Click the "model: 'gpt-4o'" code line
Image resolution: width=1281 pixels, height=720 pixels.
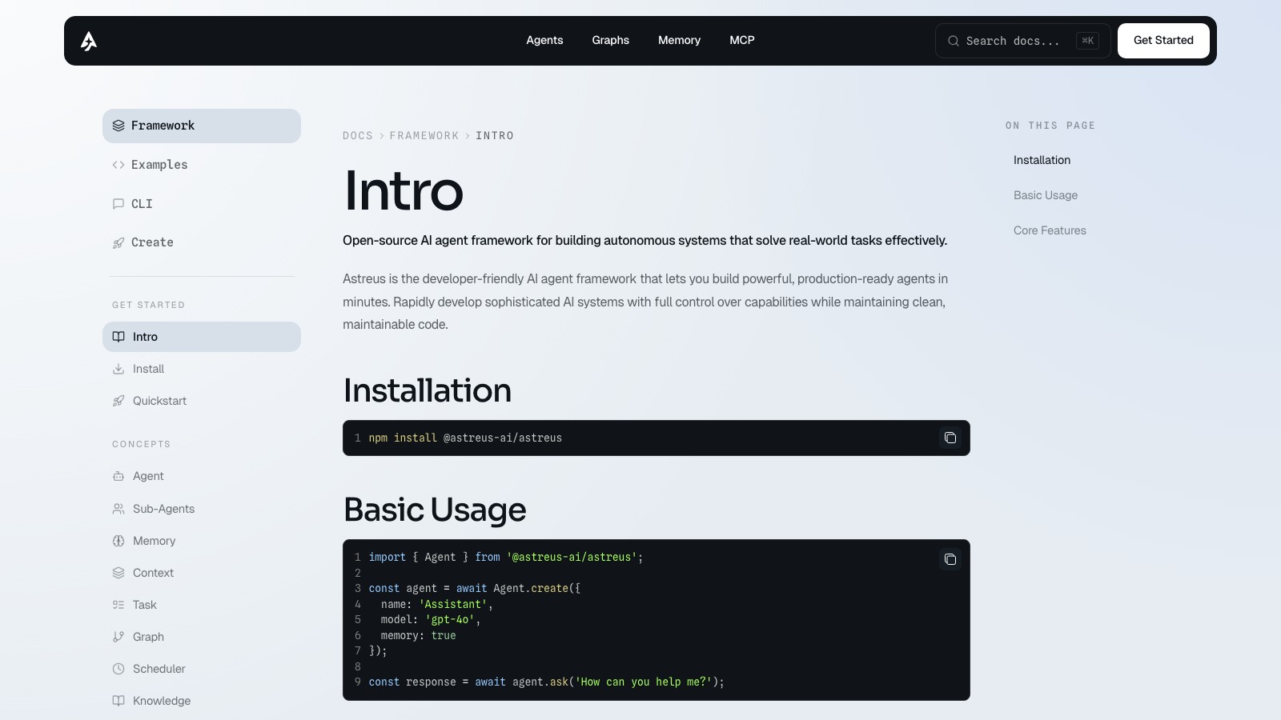pyautogui.click(x=431, y=620)
